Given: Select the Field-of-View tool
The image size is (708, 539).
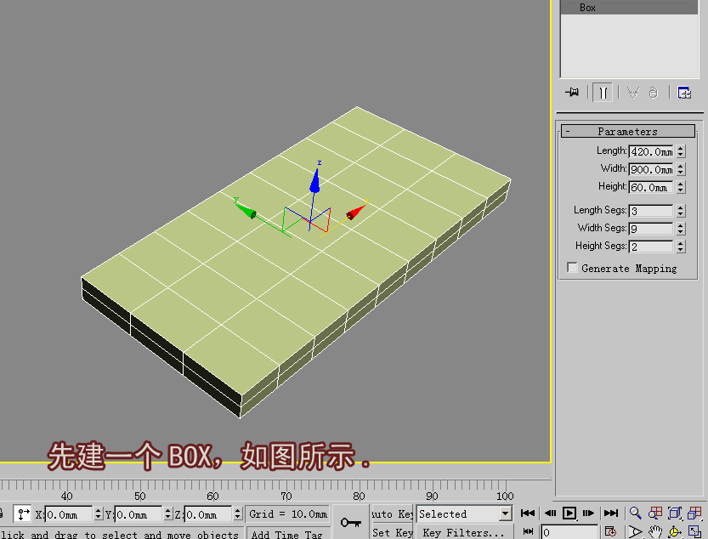Looking at the screenshot, I should pyautogui.click(x=635, y=531).
